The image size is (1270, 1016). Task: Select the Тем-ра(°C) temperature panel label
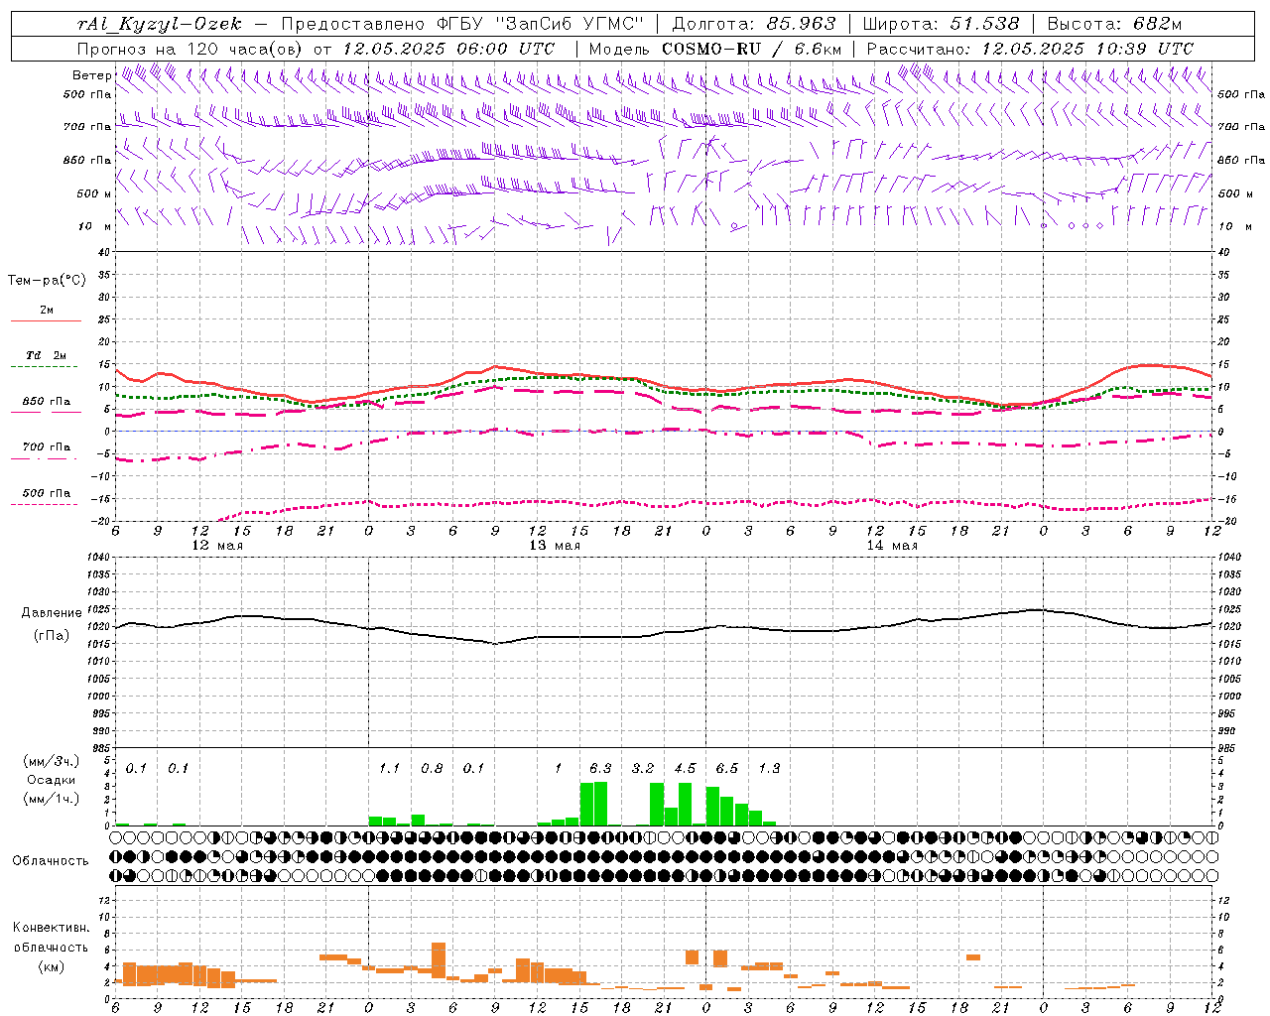47,281
